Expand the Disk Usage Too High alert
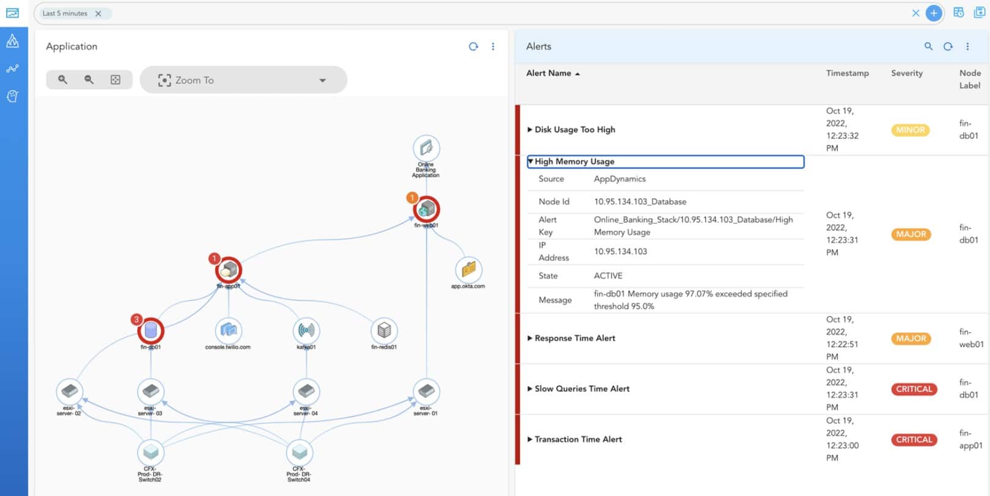 pos(530,129)
